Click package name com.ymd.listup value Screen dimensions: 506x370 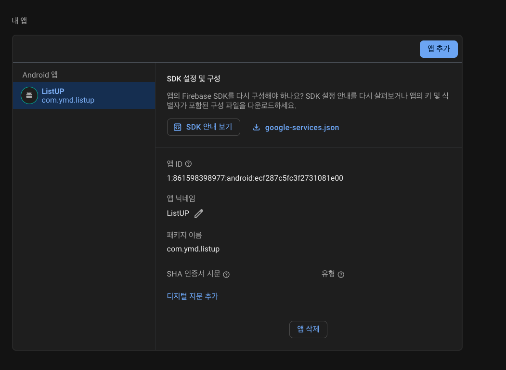[x=193, y=249]
